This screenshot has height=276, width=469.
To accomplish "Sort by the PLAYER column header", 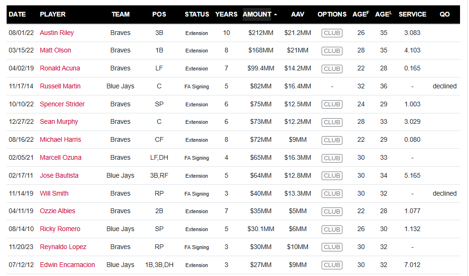I will 53,15.
